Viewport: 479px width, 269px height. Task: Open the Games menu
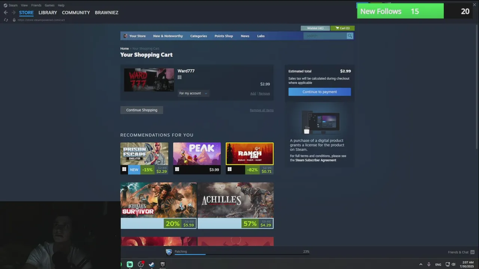coord(49,5)
